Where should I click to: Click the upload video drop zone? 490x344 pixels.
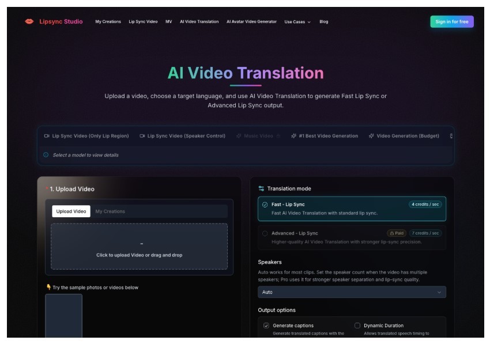pyautogui.click(x=140, y=247)
